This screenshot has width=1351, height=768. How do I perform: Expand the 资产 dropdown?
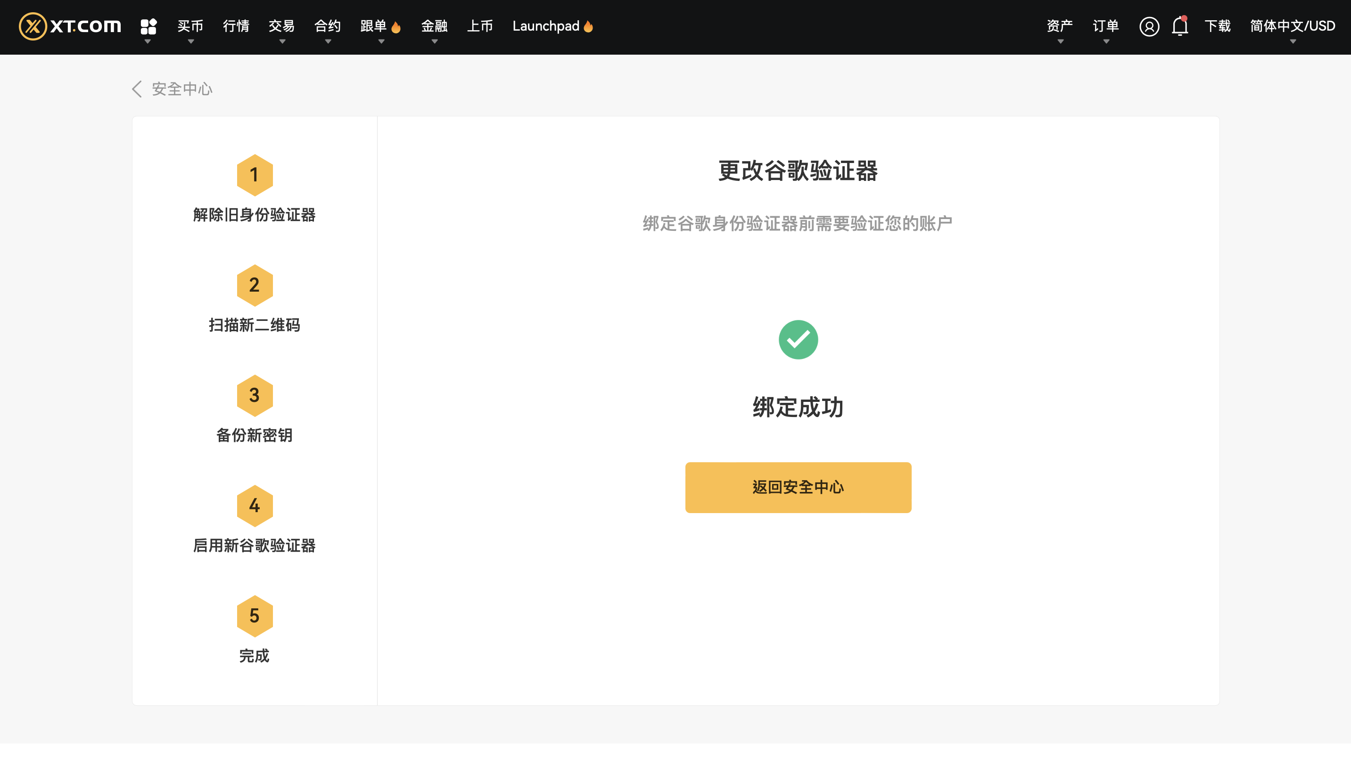point(1060,26)
